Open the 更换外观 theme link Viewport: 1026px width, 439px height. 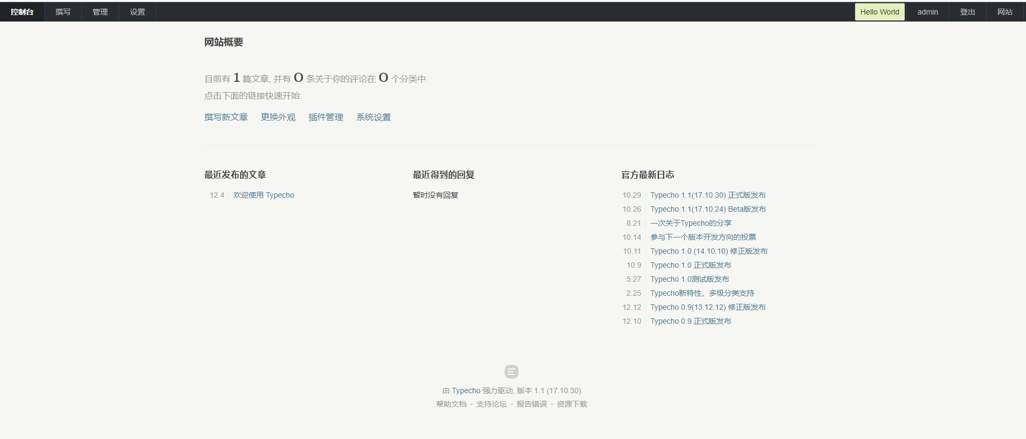(x=278, y=117)
